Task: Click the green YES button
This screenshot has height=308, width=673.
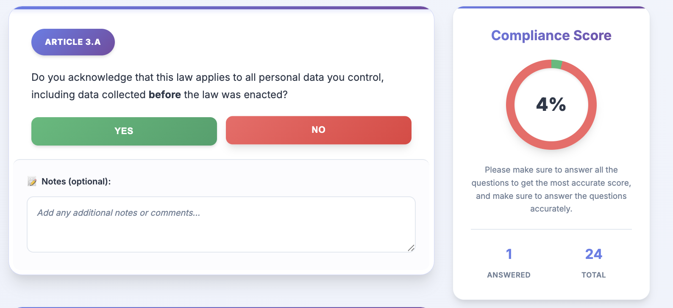Action: pos(124,131)
